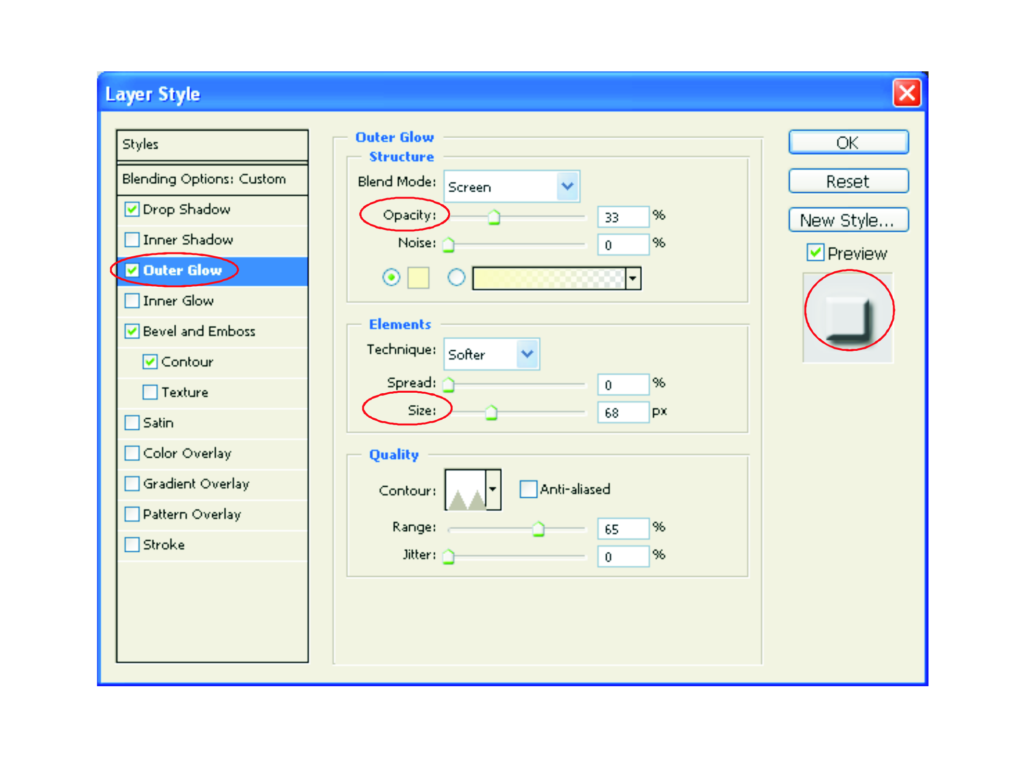Disable the Drop Shadow checkbox
This screenshot has height=758, width=1025.
(132, 209)
